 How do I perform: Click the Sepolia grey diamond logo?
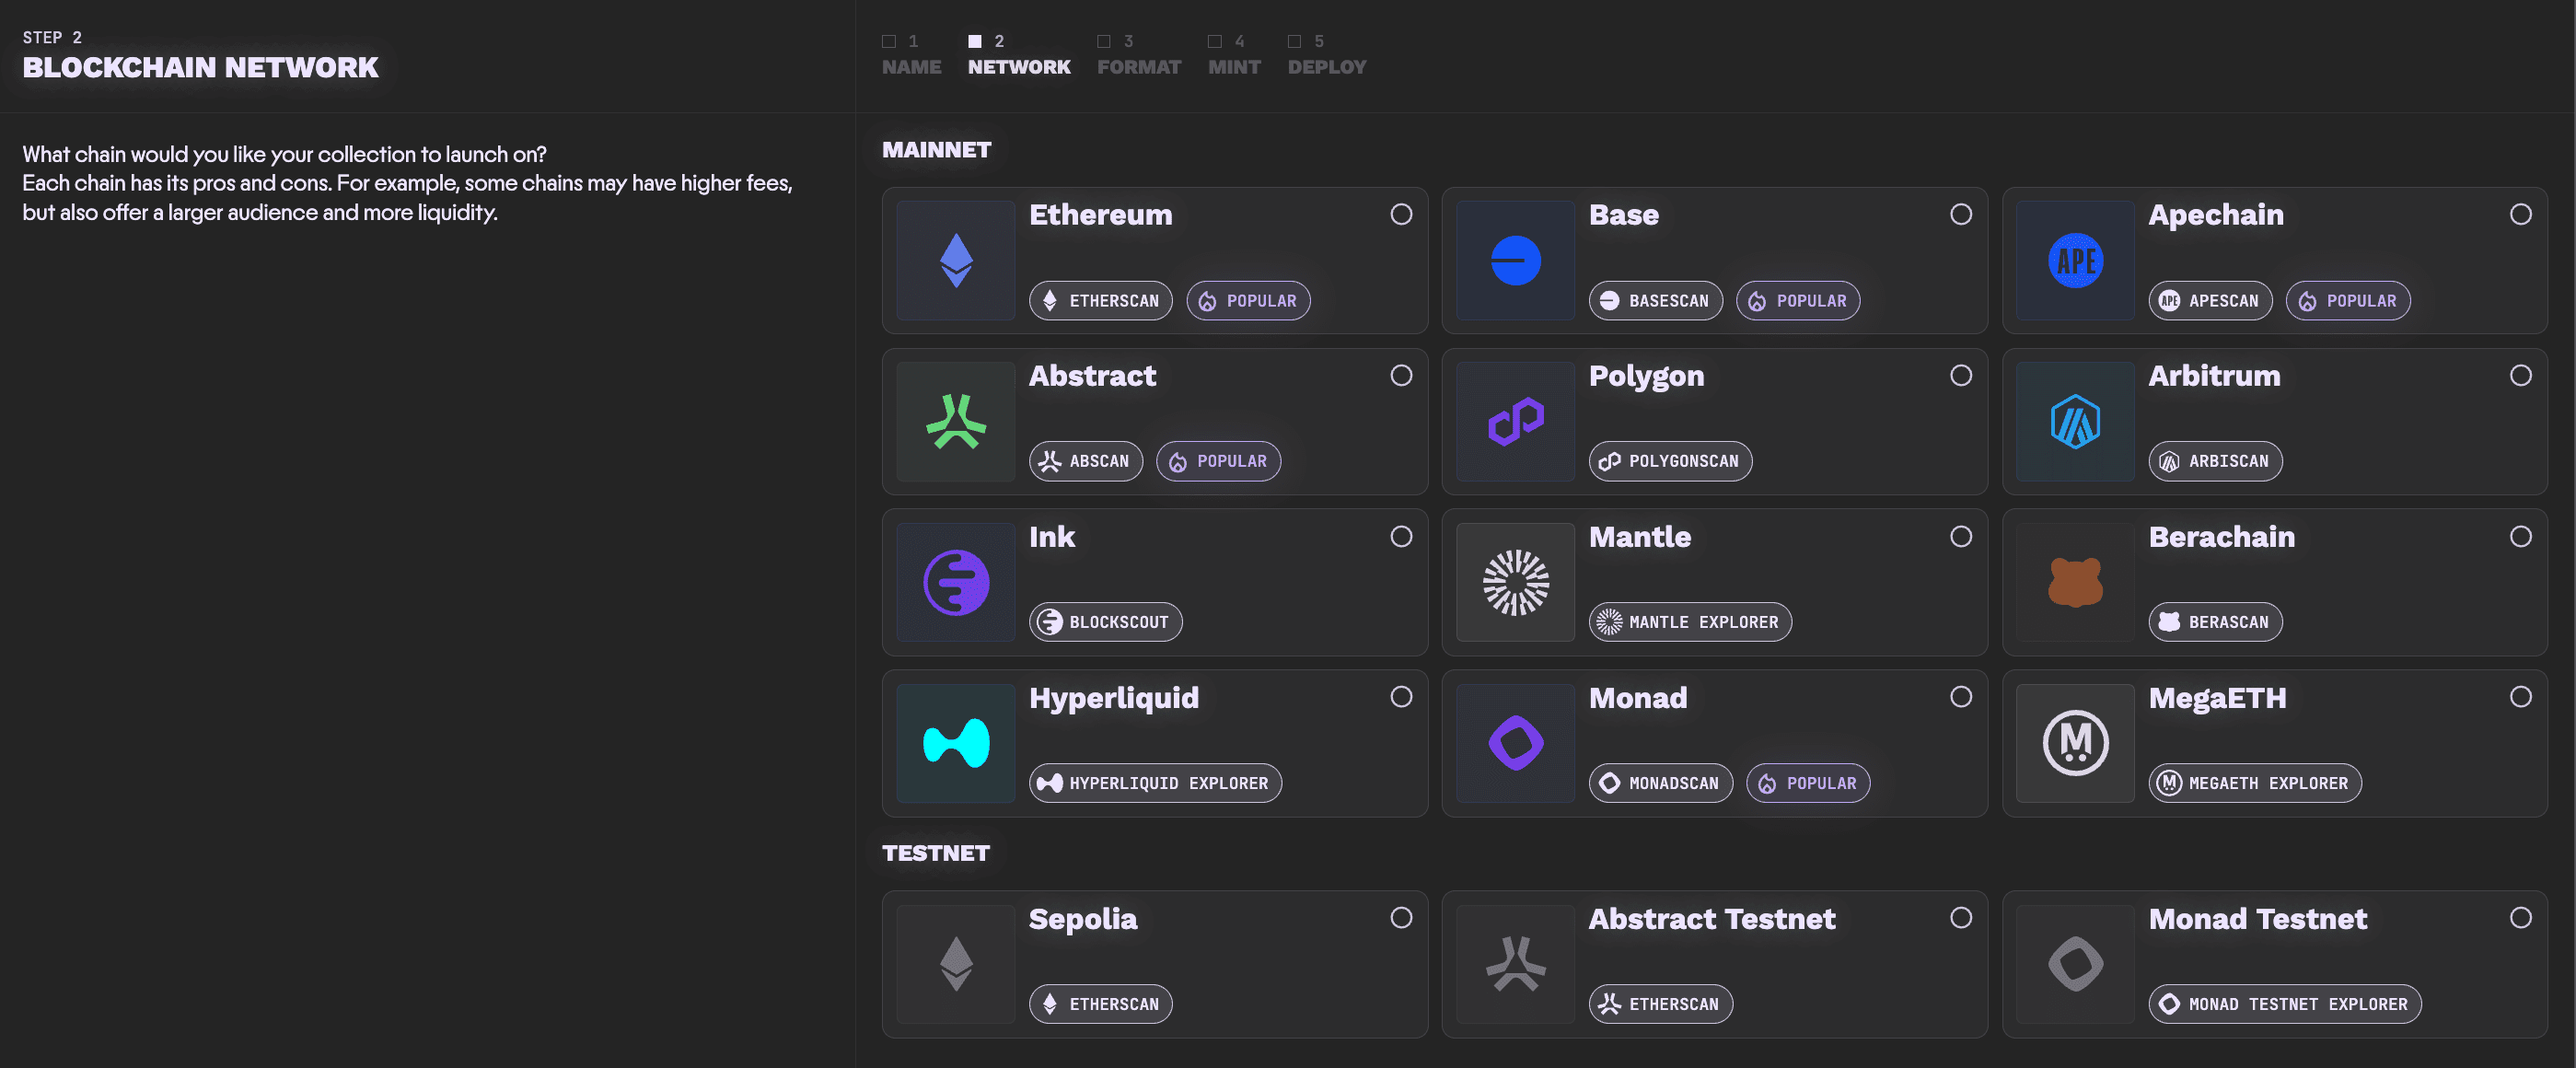(956, 965)
